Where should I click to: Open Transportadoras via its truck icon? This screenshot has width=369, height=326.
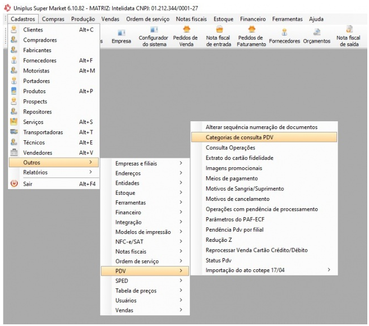coord(14,132)
